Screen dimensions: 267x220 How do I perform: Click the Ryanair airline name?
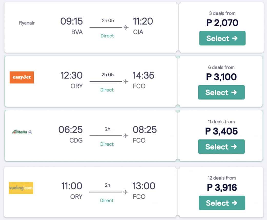(27, 23)
